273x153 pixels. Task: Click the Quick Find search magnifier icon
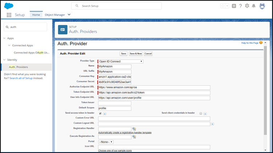coord(7,27)
